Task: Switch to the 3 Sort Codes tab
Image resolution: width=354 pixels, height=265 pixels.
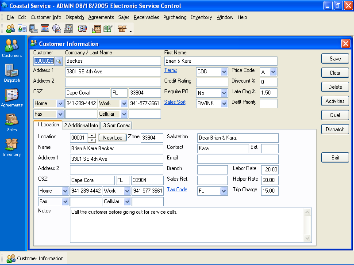Action: click(x=116, y=125)
